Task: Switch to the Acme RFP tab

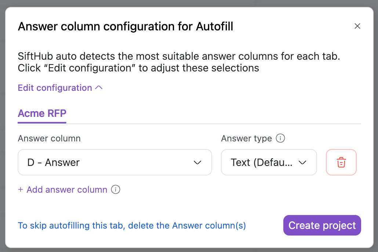Action: click(x=42, y=113)
